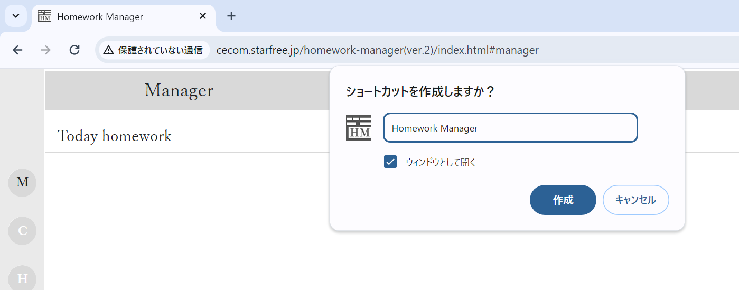Click the not-secure warning chip

153,50
